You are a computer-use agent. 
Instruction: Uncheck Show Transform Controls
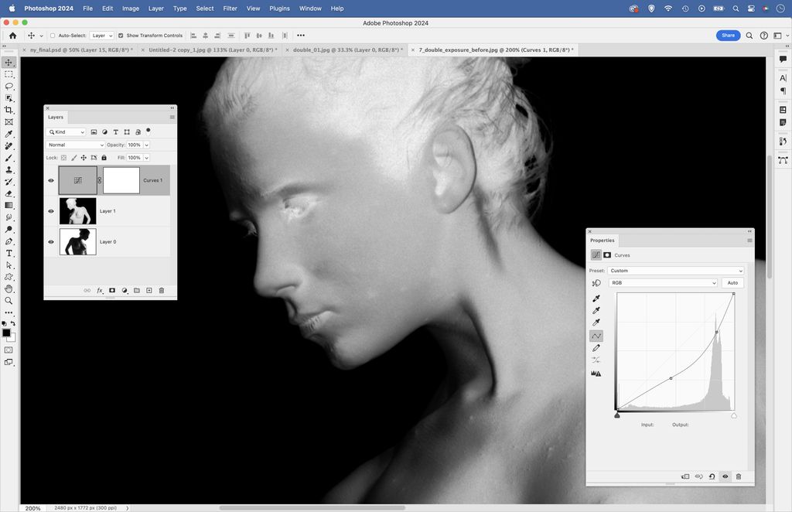point(121,36)
